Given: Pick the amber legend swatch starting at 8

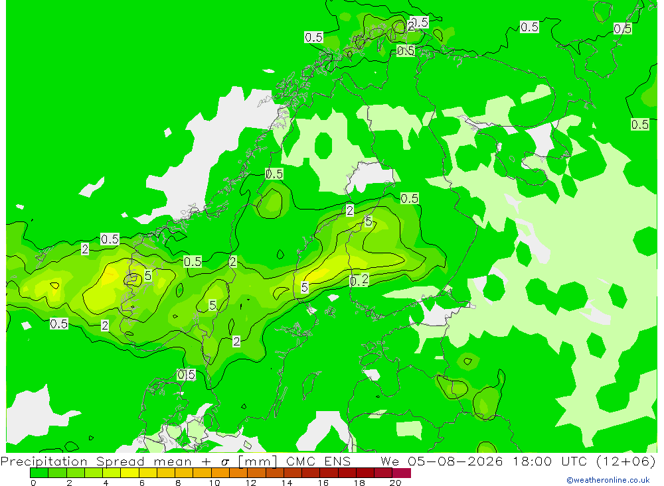Looking at the screenshot, I should (184, 473).
